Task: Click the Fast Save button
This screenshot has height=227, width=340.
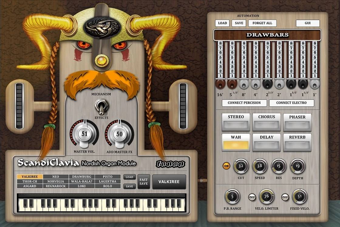Action: [144, 182]
